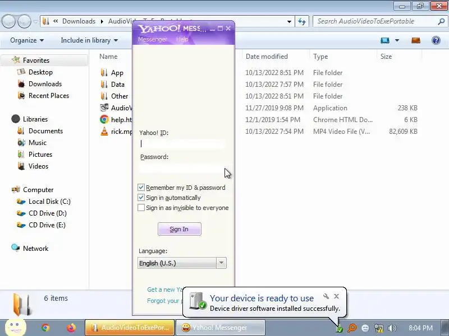
Task: Click the search magnifier icon
Action: 441,21
